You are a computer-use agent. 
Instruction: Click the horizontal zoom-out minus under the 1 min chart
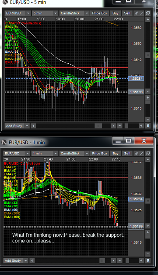pos(119,260)
